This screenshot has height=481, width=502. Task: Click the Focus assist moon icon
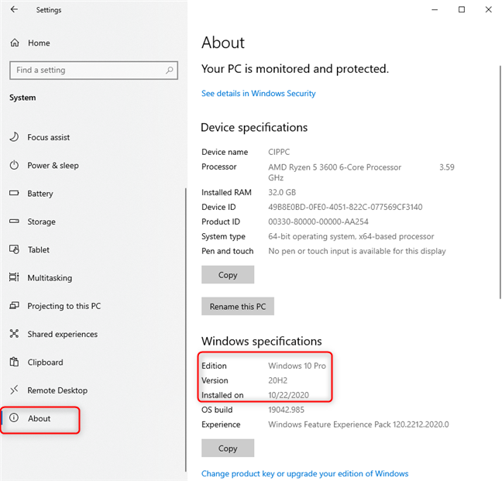tap(14, 137)
